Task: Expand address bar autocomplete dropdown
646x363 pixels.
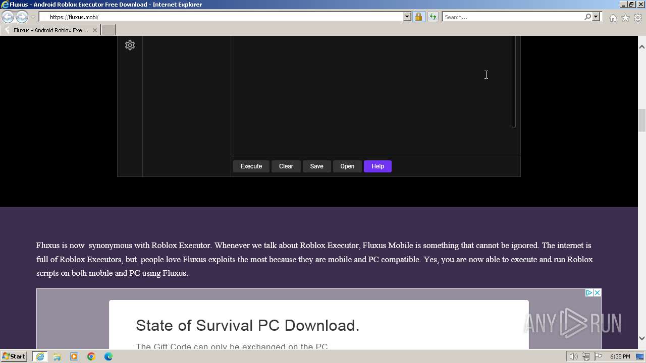Action: coord(407,17)
